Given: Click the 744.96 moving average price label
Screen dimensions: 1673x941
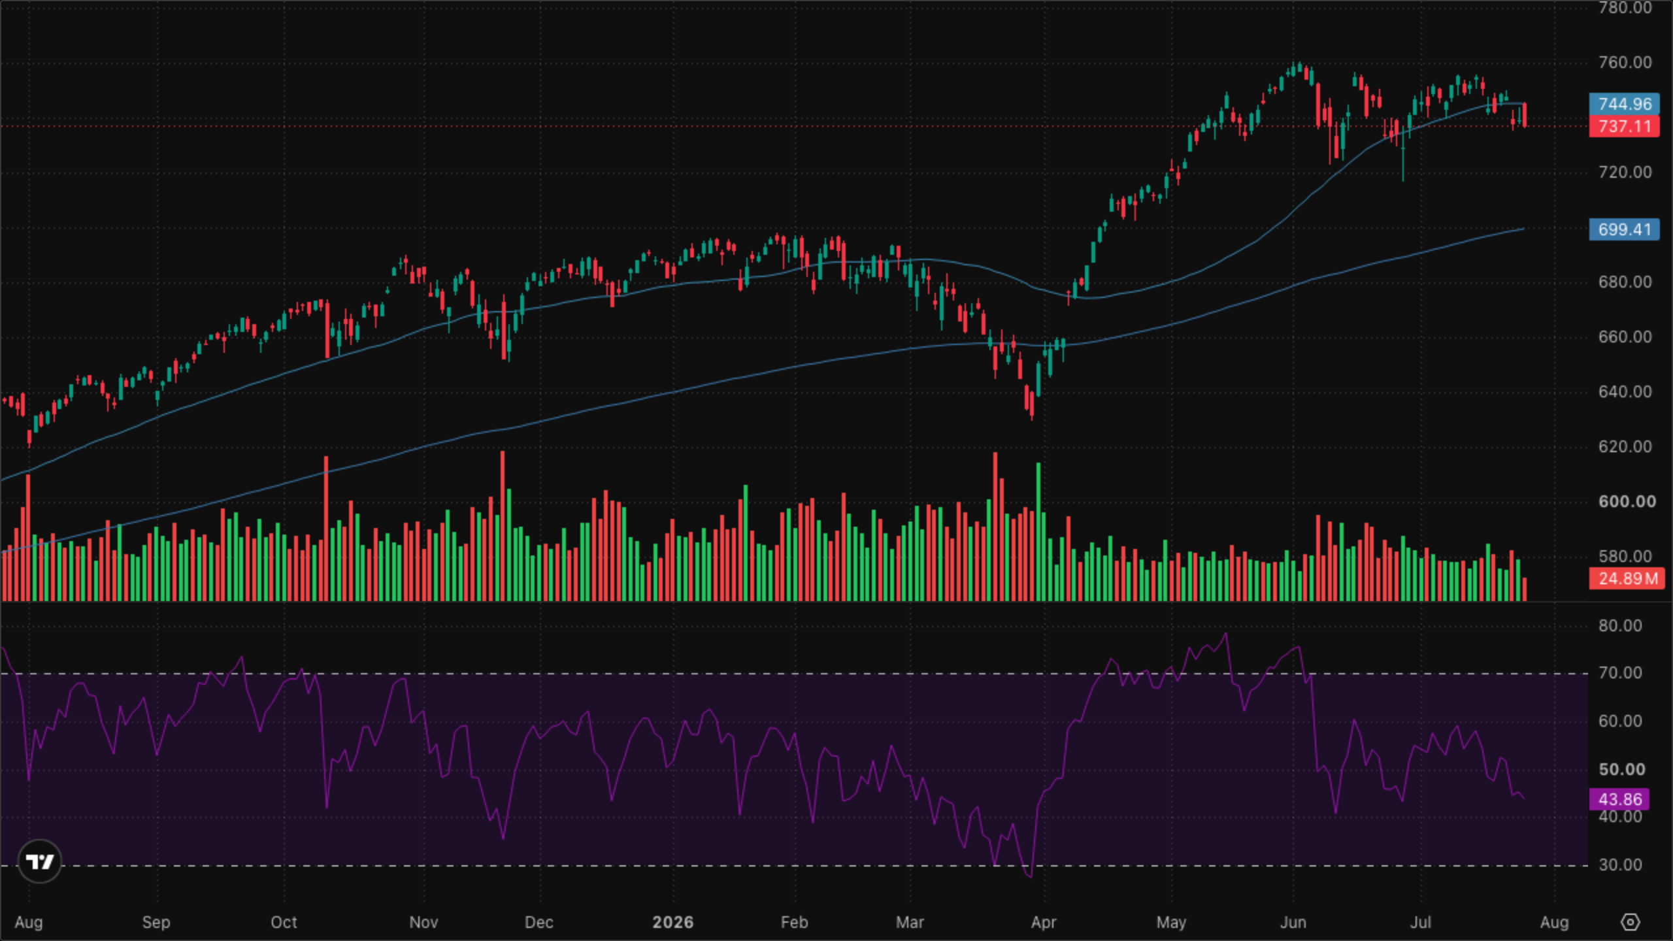Looking at the screenshot, I should (1624, 104).
